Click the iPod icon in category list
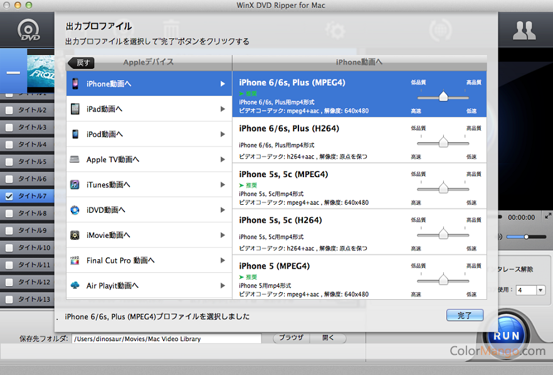 tap(75, 134)
